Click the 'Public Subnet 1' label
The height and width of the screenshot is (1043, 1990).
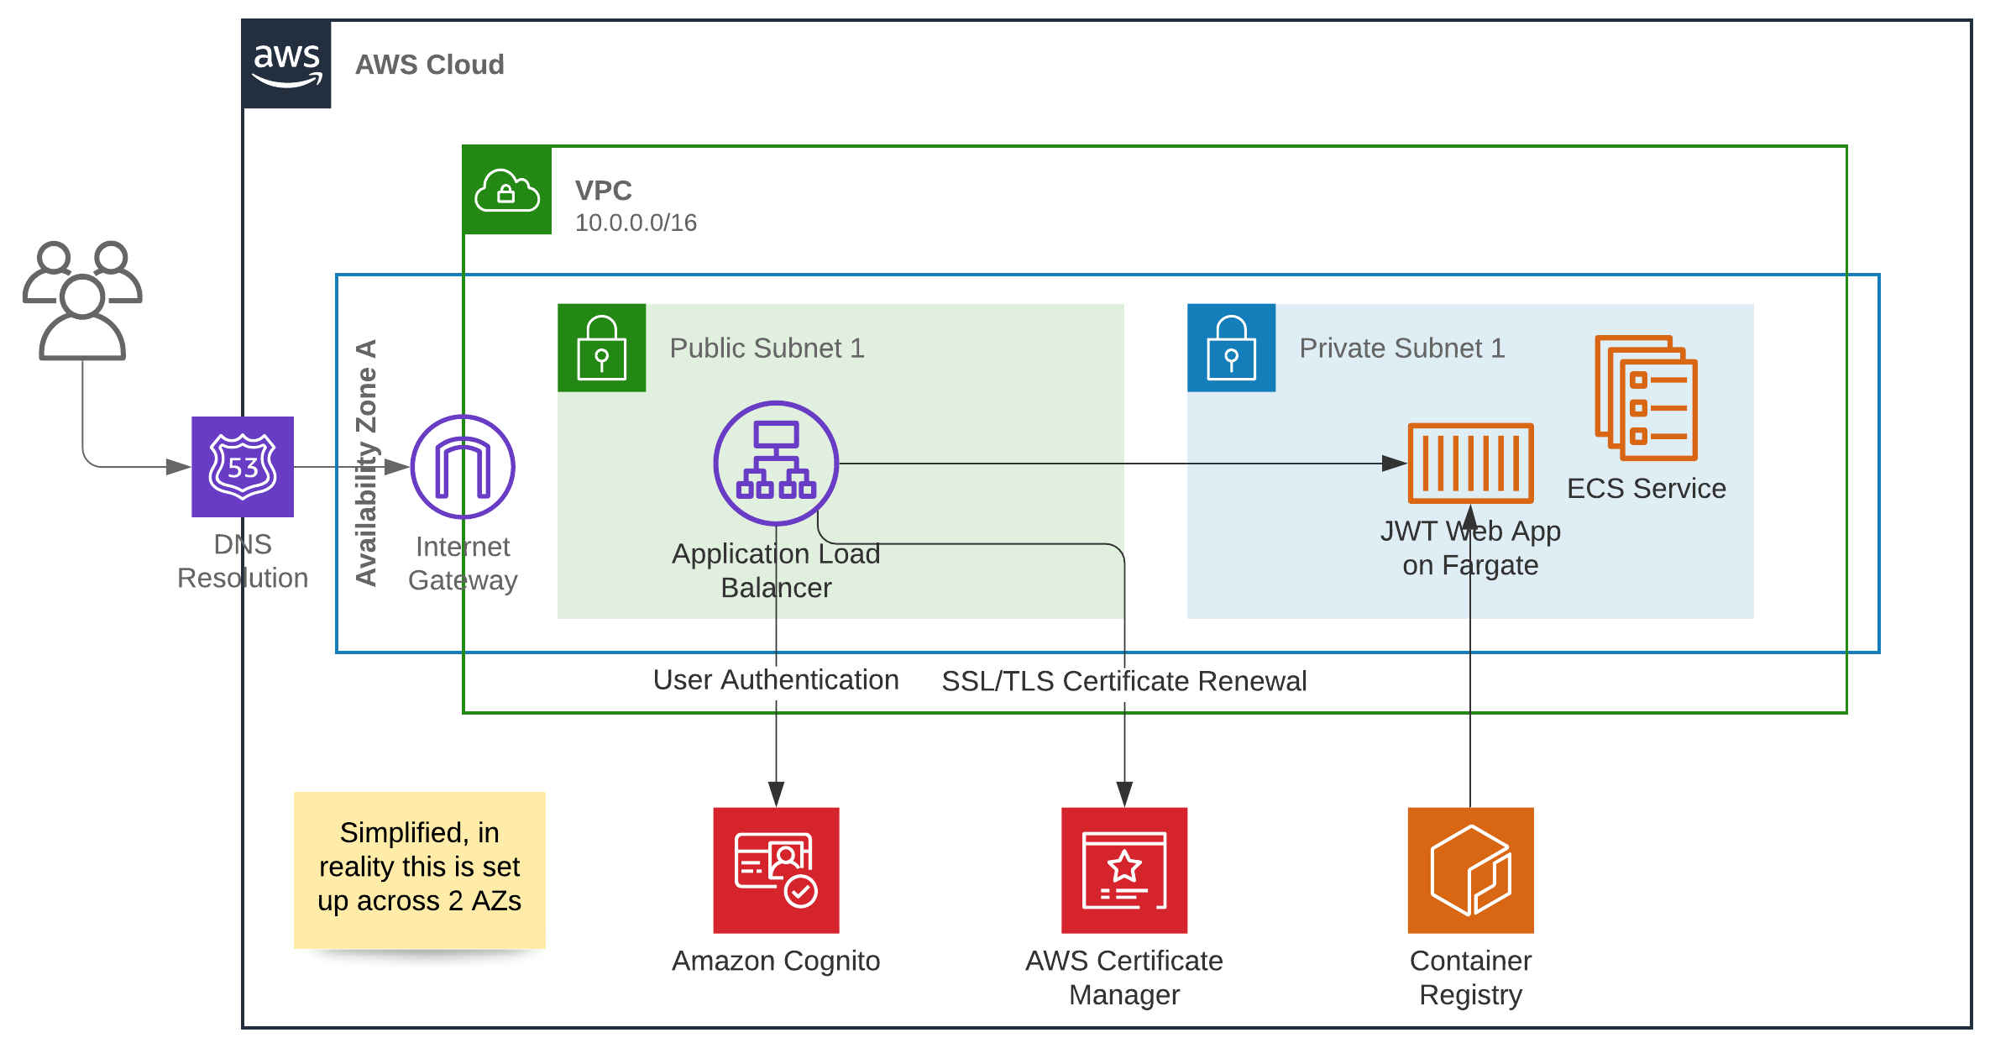click(767, 348)
